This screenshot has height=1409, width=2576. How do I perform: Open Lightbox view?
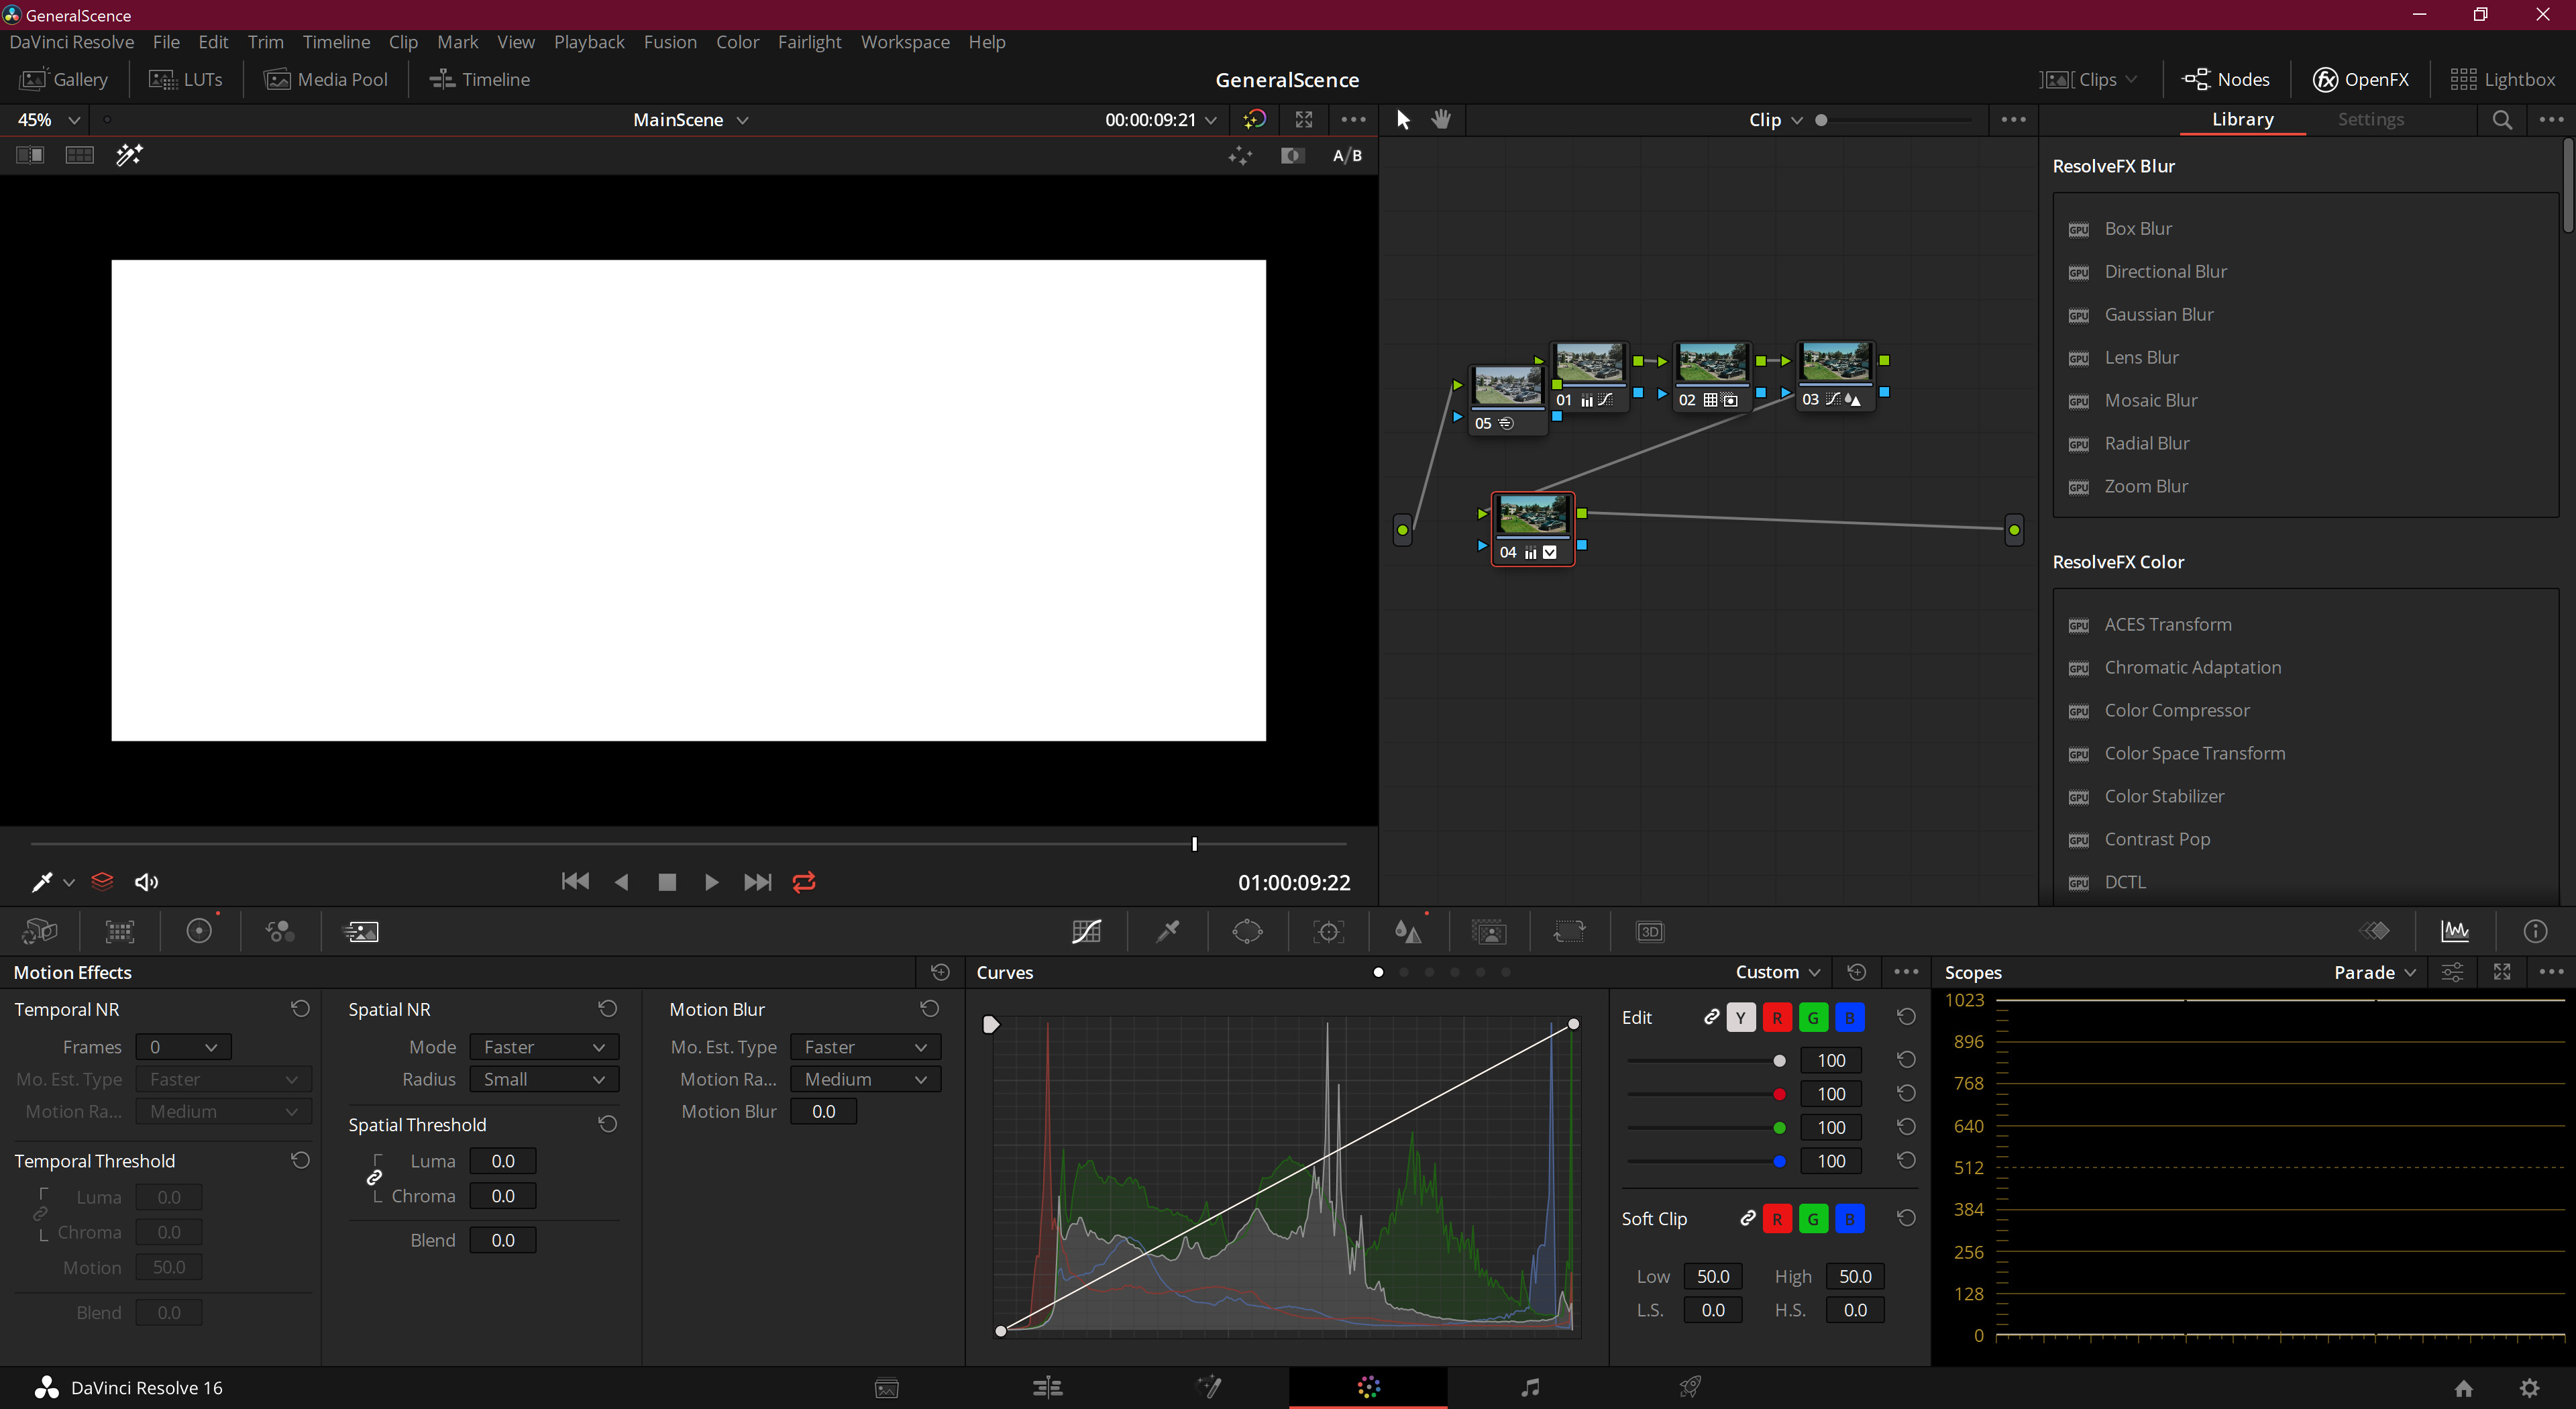[x=2502, y=79]
